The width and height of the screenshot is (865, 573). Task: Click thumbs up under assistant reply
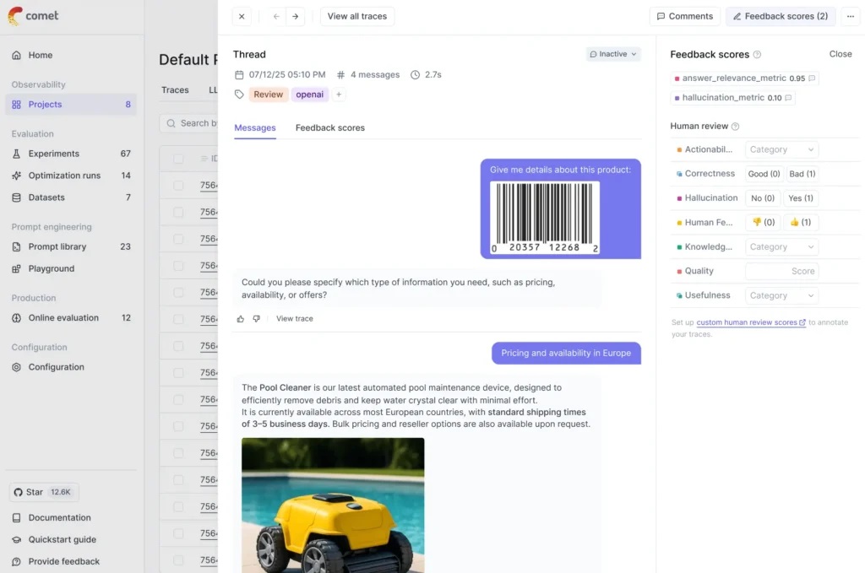[241, 319]
